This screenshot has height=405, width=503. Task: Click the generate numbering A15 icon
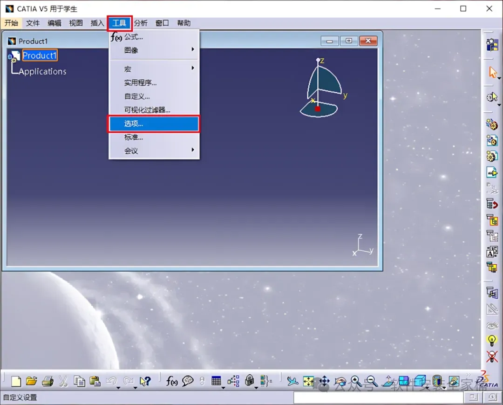[x=492, y=252]
